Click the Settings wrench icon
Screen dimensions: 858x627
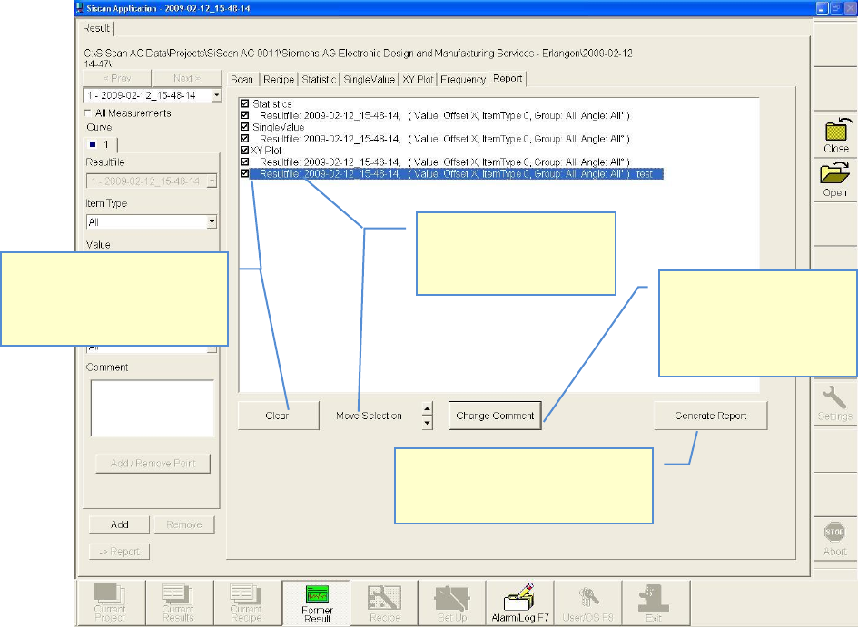coord(834,397)
